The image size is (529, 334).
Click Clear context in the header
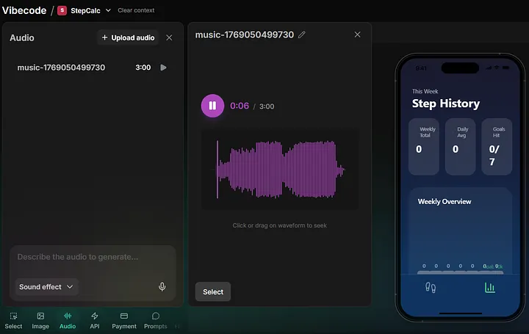(136, 10)
